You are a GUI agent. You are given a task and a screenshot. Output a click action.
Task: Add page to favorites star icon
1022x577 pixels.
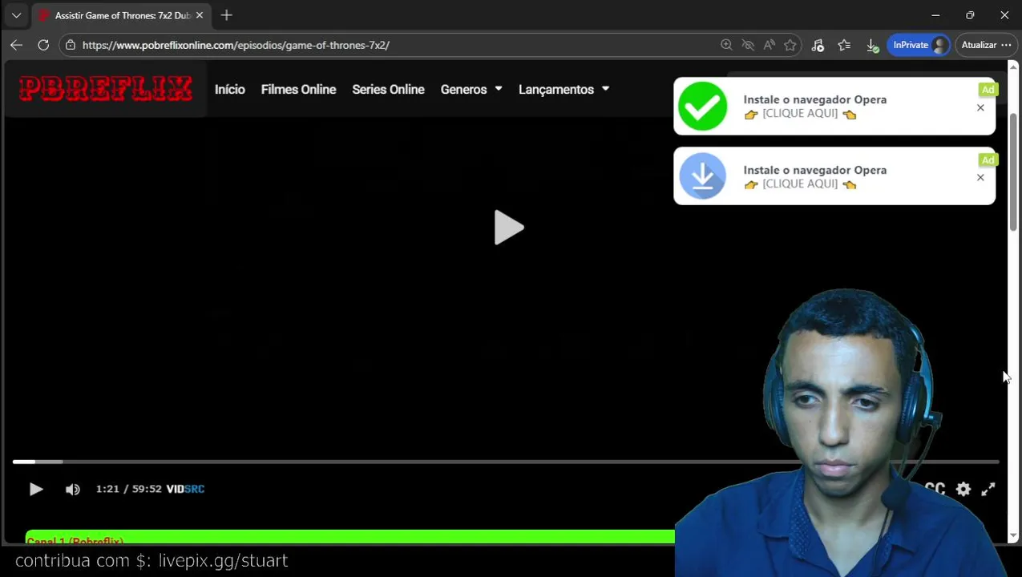(x=790, y=45)
